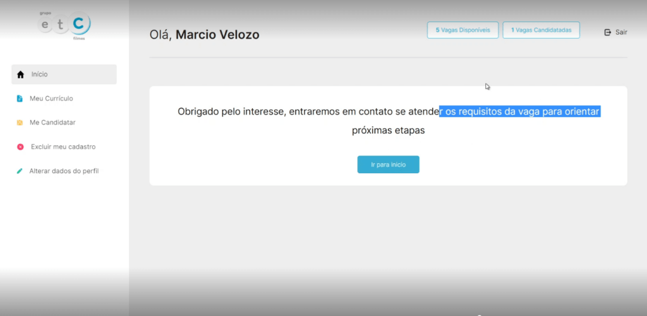Click the red delete icon in sidebar

click(x=20, y=147)
